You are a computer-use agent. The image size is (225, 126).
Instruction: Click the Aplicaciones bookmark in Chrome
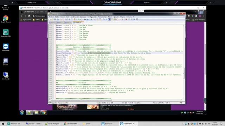click(26, 20)
